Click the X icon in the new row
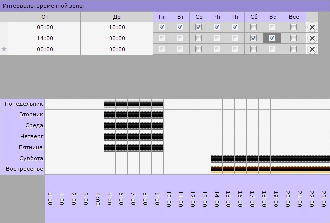The height and width of the screenshot is (223, 330). (x=312, y=49)
